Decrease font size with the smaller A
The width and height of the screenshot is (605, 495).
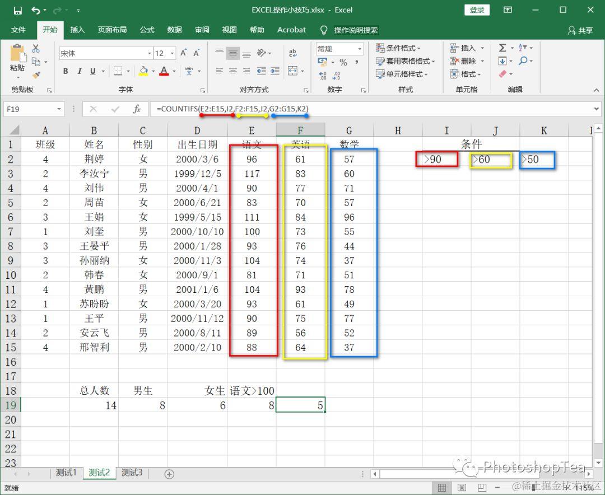click(197, 53)
